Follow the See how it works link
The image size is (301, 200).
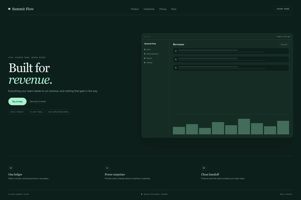pyautogui.click(x=38, y=101)
